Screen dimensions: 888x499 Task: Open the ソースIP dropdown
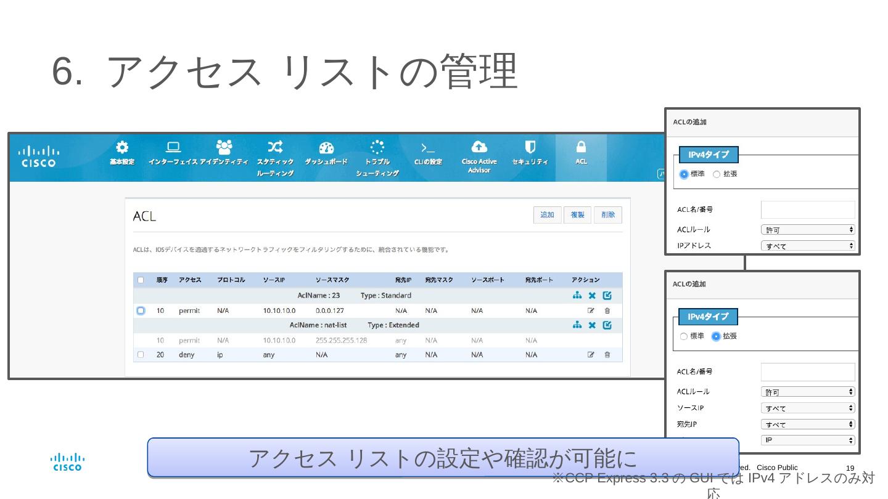coord(808,408)
